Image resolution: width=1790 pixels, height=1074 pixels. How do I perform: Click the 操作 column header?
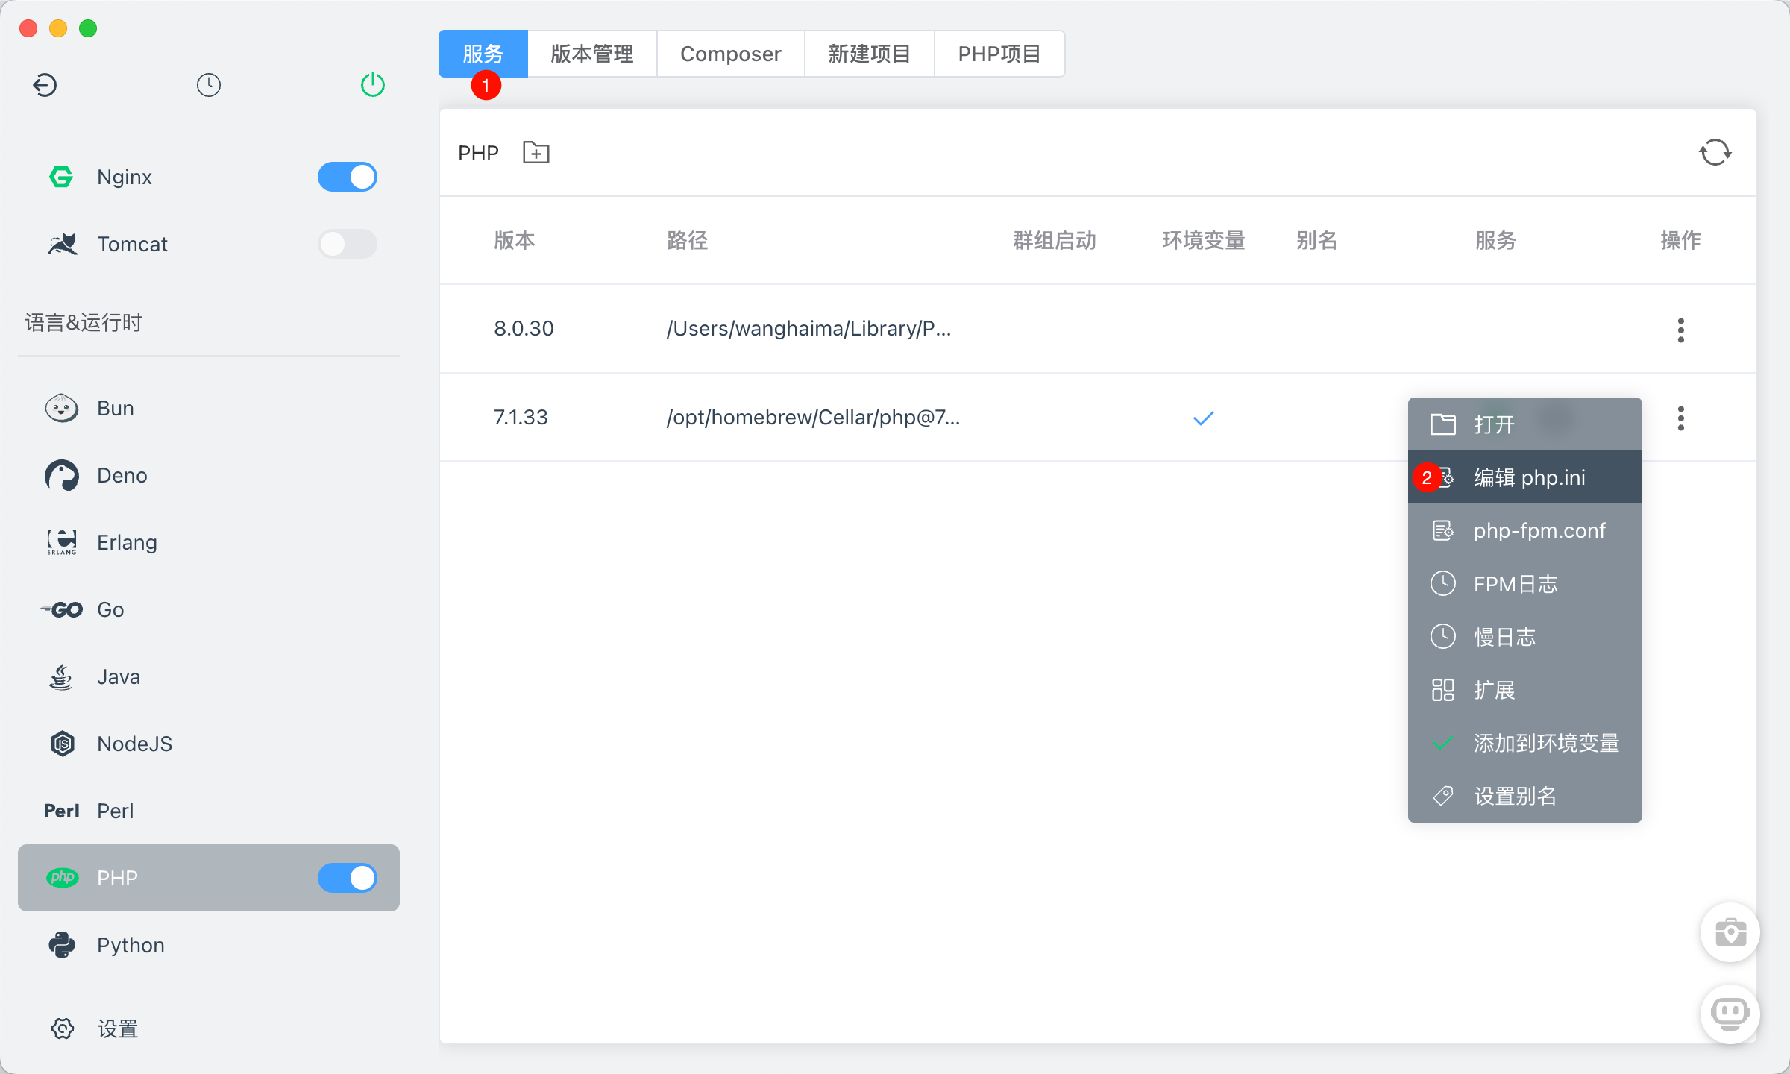1680,240
